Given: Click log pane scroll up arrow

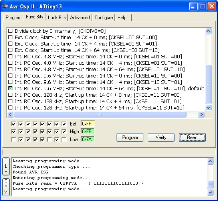Looking at the screenshot, I should coord(210,161).
